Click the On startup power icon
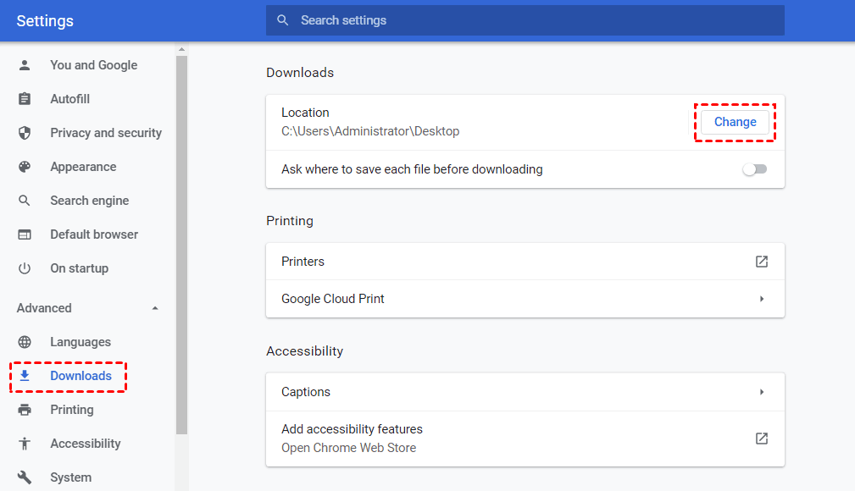Image resolution: width=855 pixels, height=491 pixels. [25, 268]
